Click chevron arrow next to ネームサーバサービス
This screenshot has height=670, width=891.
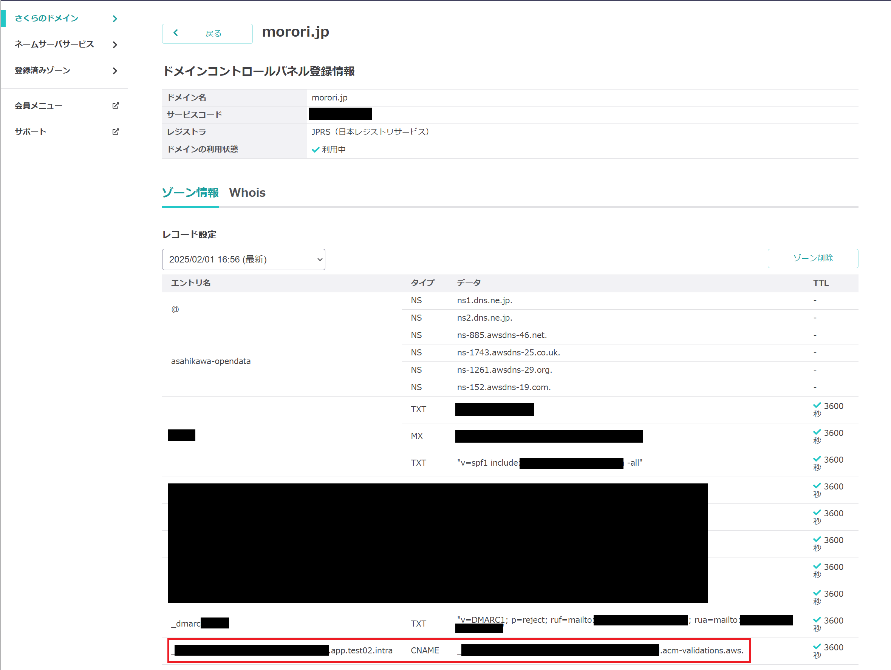[x=115, y=45]
